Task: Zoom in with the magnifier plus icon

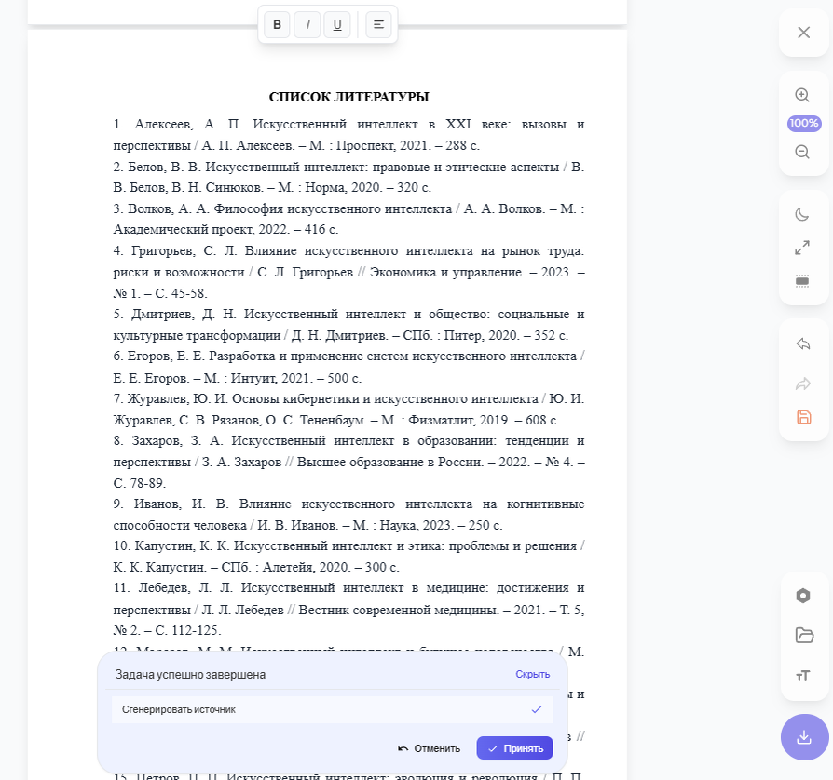Action: click(x=802, y=96)
